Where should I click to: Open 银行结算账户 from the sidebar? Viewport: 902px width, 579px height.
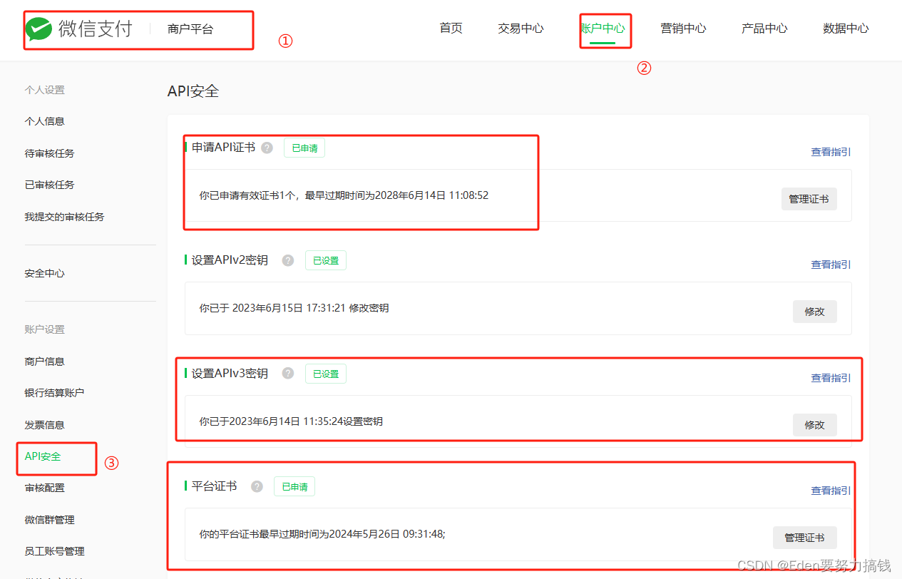(55, 392)
